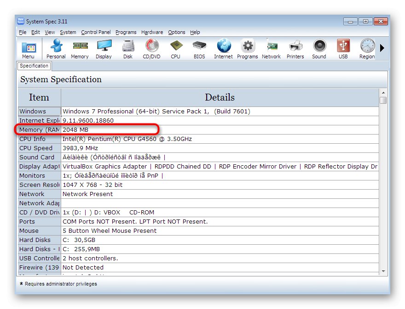Image resolution: width=405 pixels, height=309 pixels.
Task: Open the Disk toolbar icon
Action: 128,49
